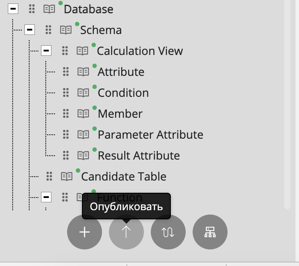
Task: Click the book icon beside Database
Action: tap(49, 9)
